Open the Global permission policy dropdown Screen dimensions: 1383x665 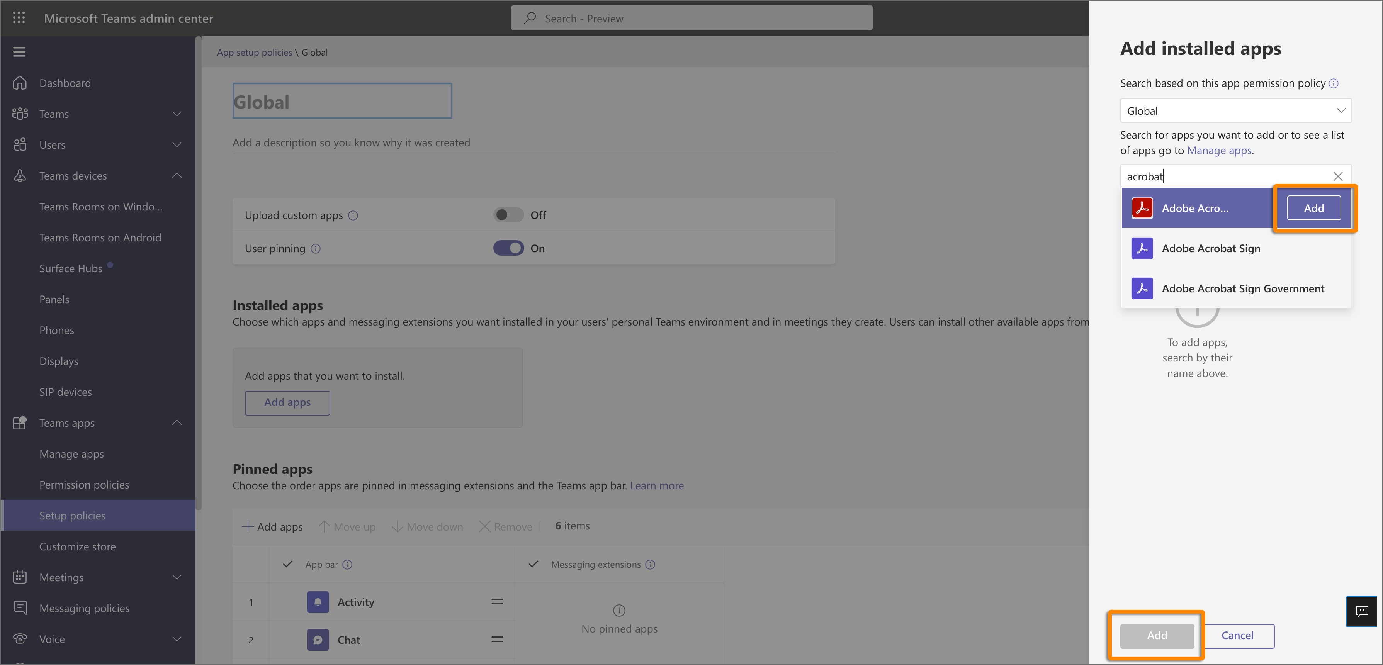pos(1235,110)
